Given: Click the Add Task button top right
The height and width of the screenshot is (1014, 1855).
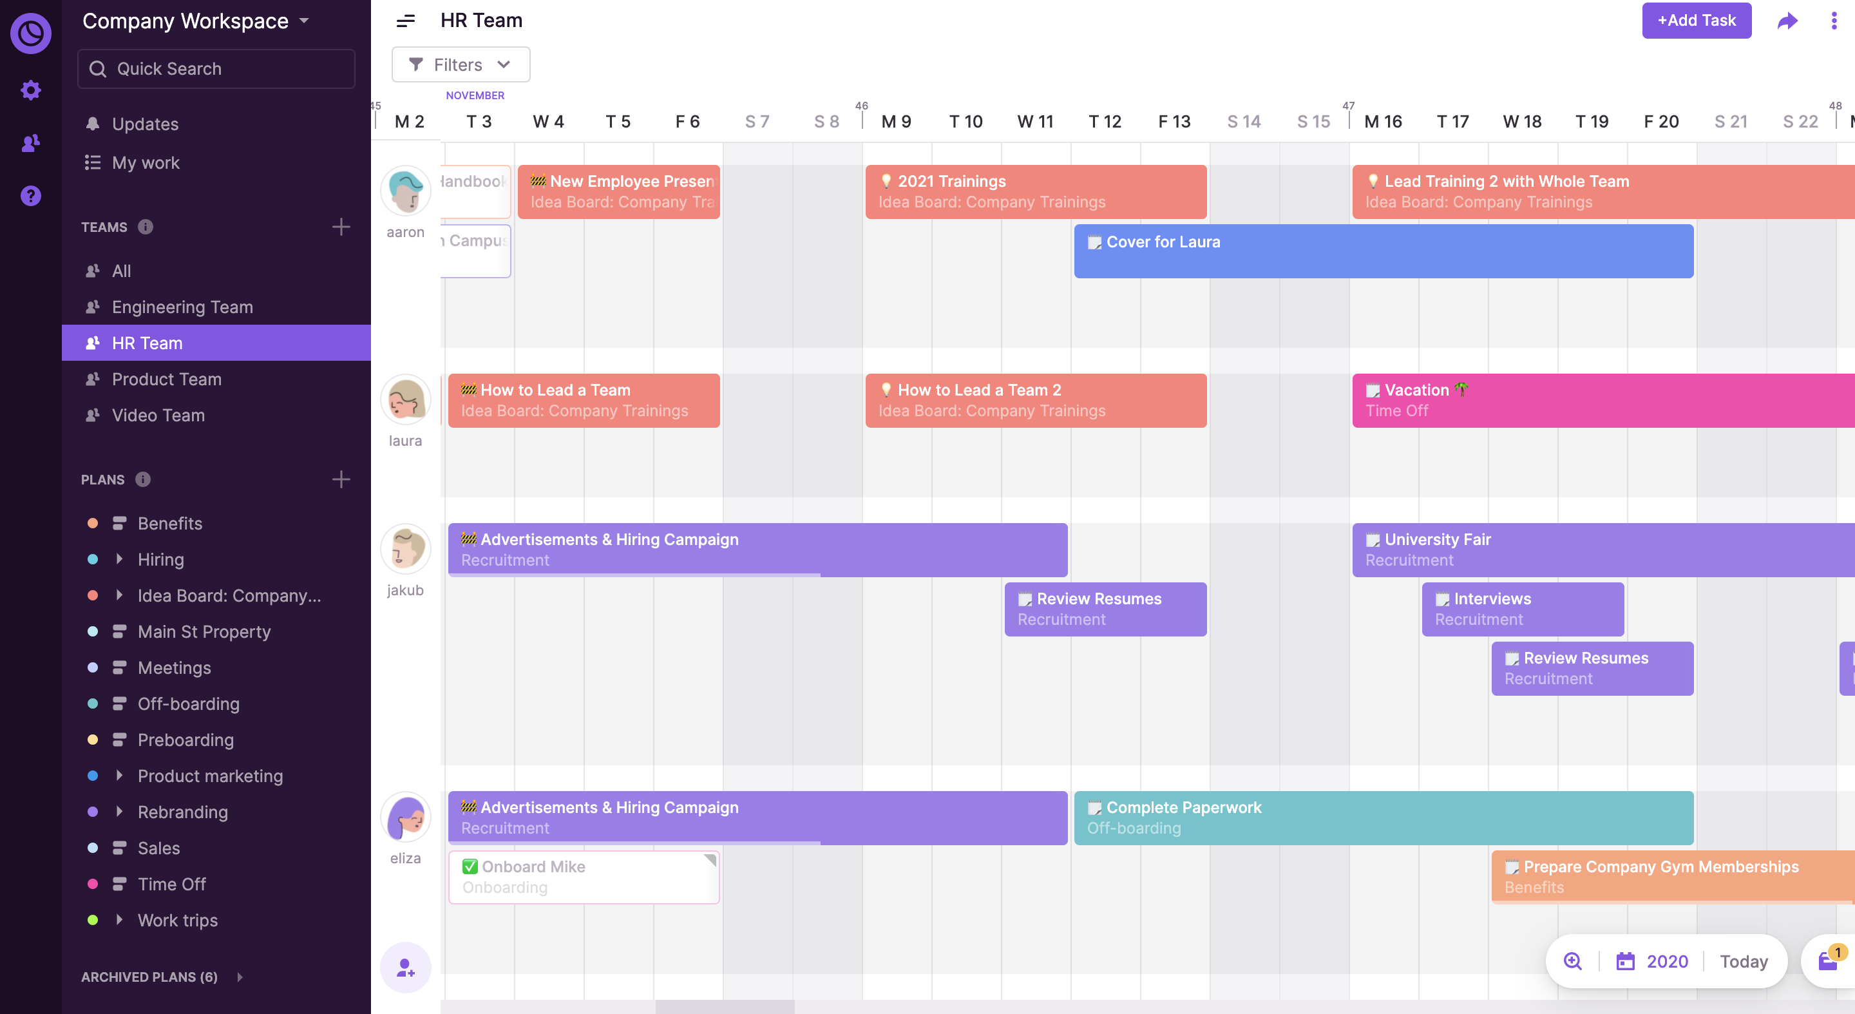Looking at the screenshot, I should tap(1697, 19).
